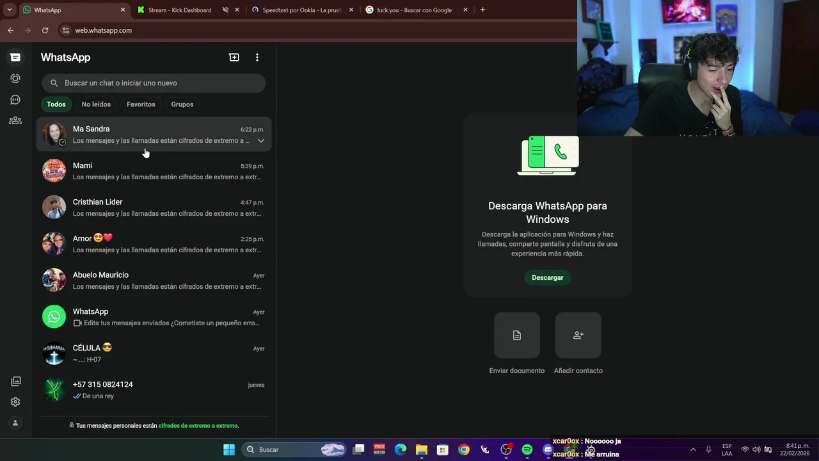The width and height of the screenshot is (819, 461).
Task: Open the Amor chat
Action: tap(154, 244)
